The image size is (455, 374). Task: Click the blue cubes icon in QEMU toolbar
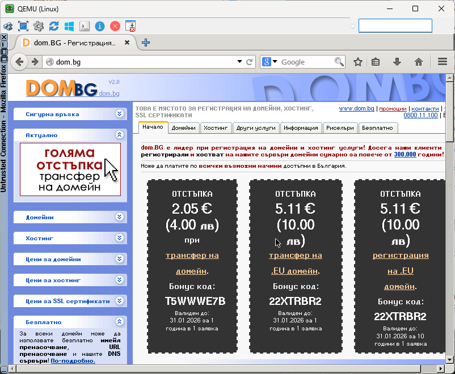[x=8, y=26]
